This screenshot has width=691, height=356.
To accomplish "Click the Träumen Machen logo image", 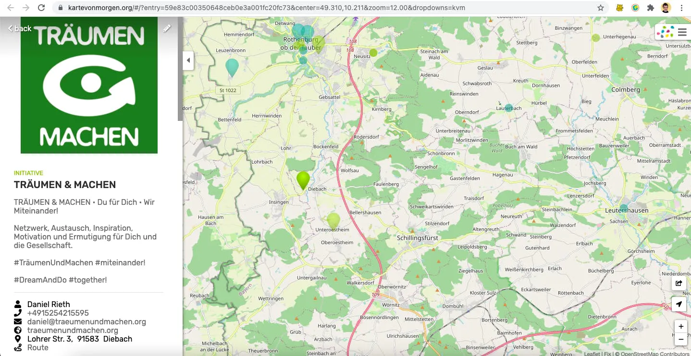I will click(x=89, y=85).
